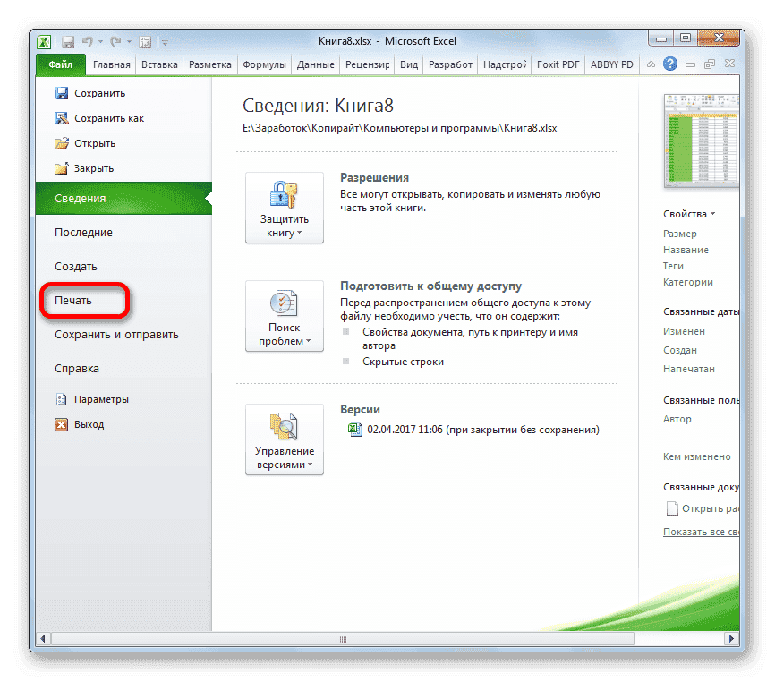Screen dimensions: 775x682
Task: Click the Поиск проблем icon
Action: pos(284,304)
